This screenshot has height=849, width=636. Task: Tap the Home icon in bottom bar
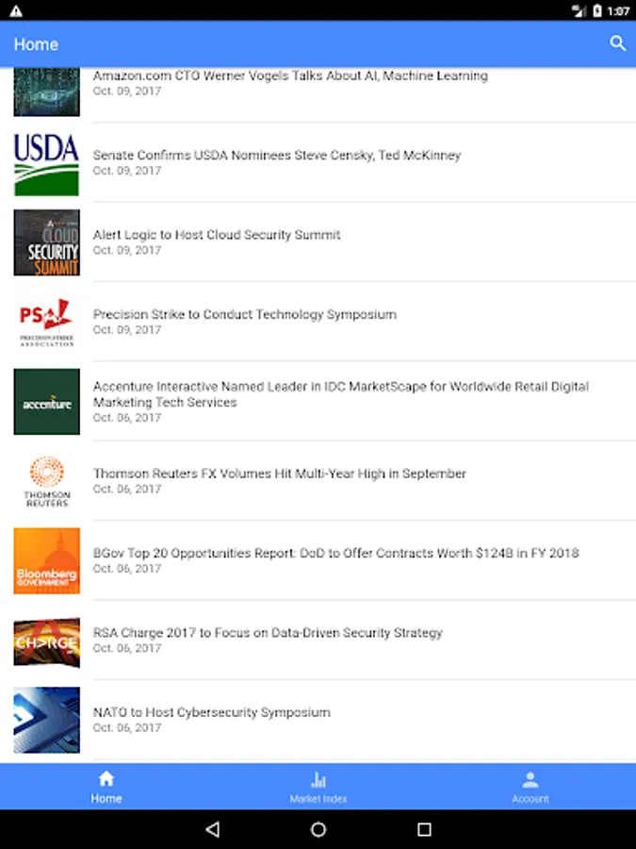106,779
